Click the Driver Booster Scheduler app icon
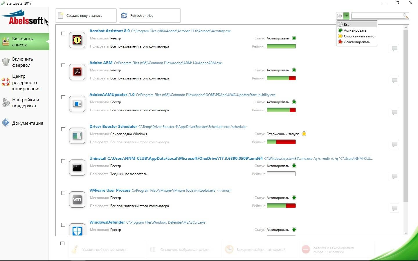The image size is (418, 261). pyautogui.click(x=77, y=135)
